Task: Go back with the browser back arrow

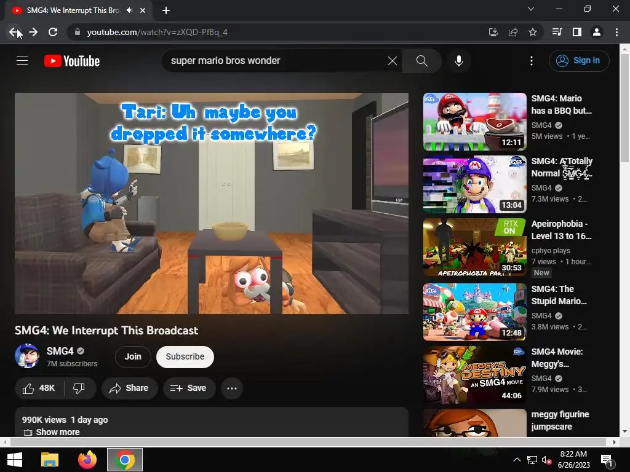Action: 14,32
